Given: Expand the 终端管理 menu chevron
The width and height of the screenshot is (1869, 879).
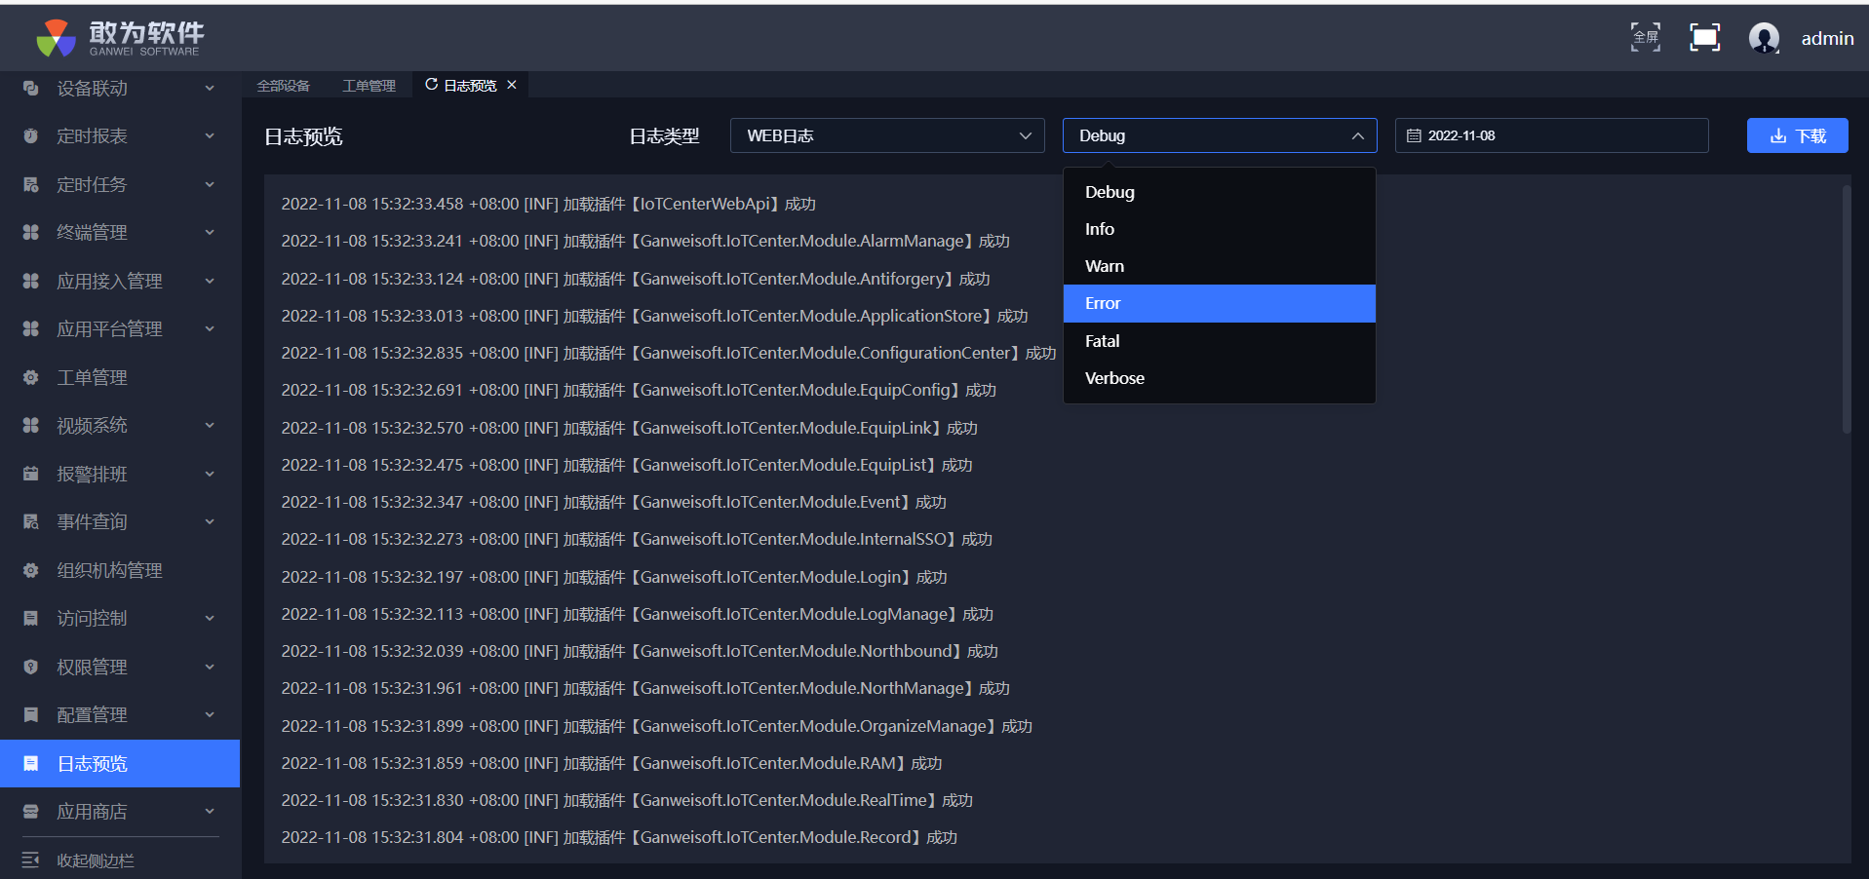Looking at the screenshot, I should (210, 232).
